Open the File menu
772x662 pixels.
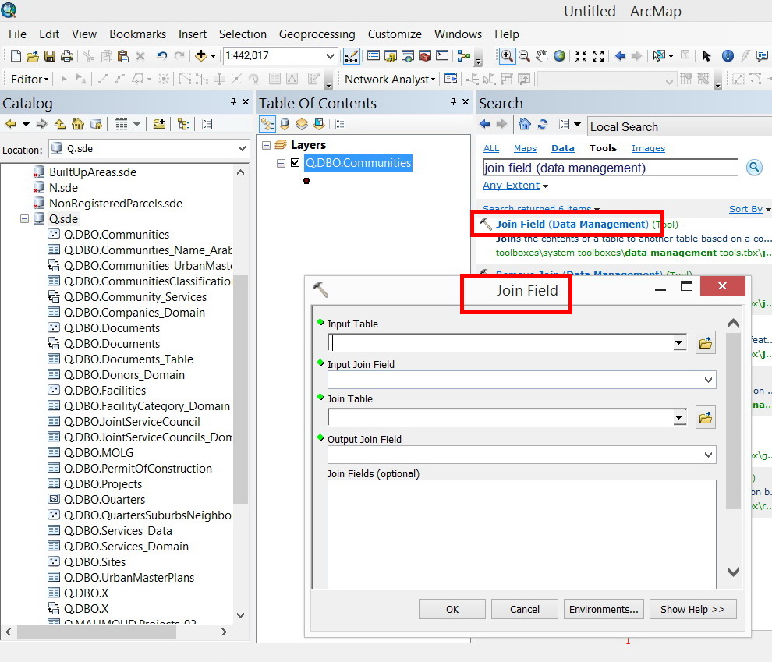tap(17, 34)
